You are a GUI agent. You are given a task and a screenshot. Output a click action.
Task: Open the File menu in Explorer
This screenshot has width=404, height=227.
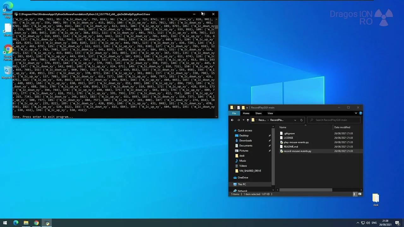(234, 113)
